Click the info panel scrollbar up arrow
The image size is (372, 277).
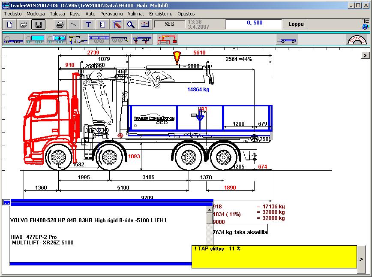coord(210,210)
